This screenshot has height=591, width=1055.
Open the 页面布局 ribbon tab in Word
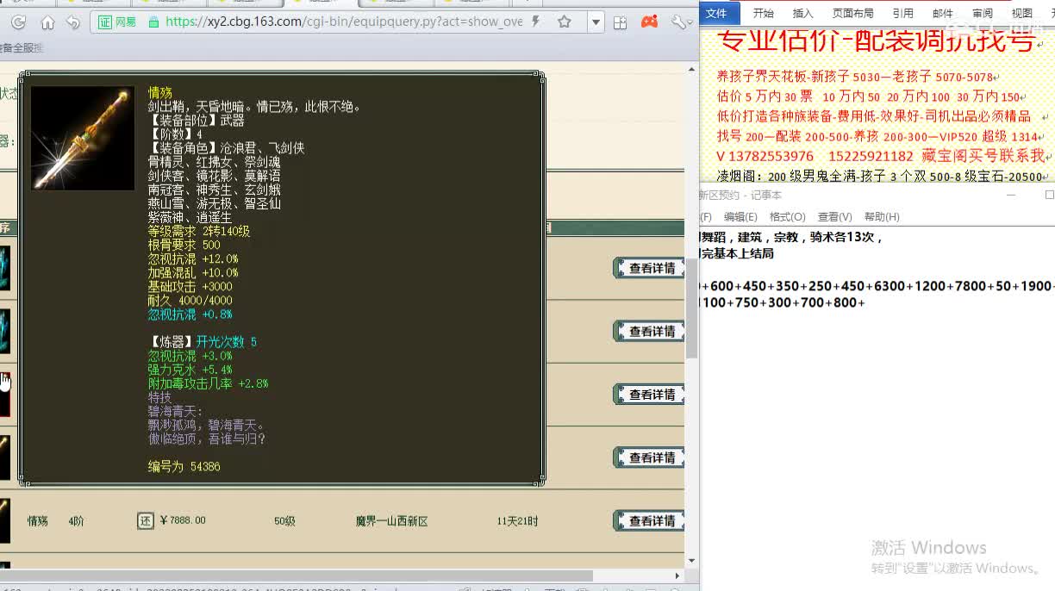pyautogui.click(x=852, y=13)
